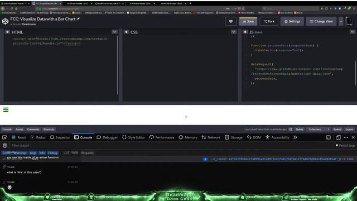The height and width of the screenshot is (201, 357).
Task: Switch to the Accessibility tab
Action: point(277,137)
